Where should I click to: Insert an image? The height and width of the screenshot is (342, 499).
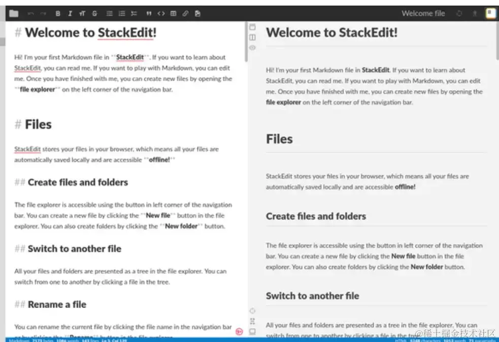click(x=197, y=13)
